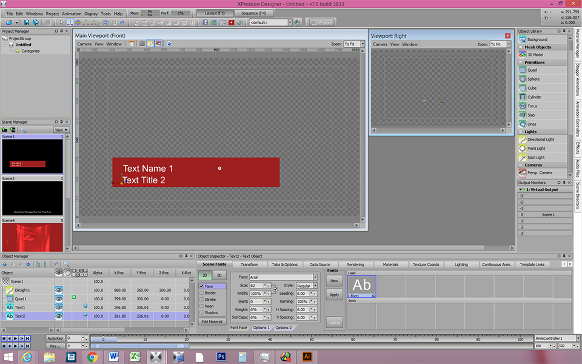Image resolution: width=582 pixels, height=364 pixels.
Task: Uncheck the Face checkbox
Action: point(201,286)
